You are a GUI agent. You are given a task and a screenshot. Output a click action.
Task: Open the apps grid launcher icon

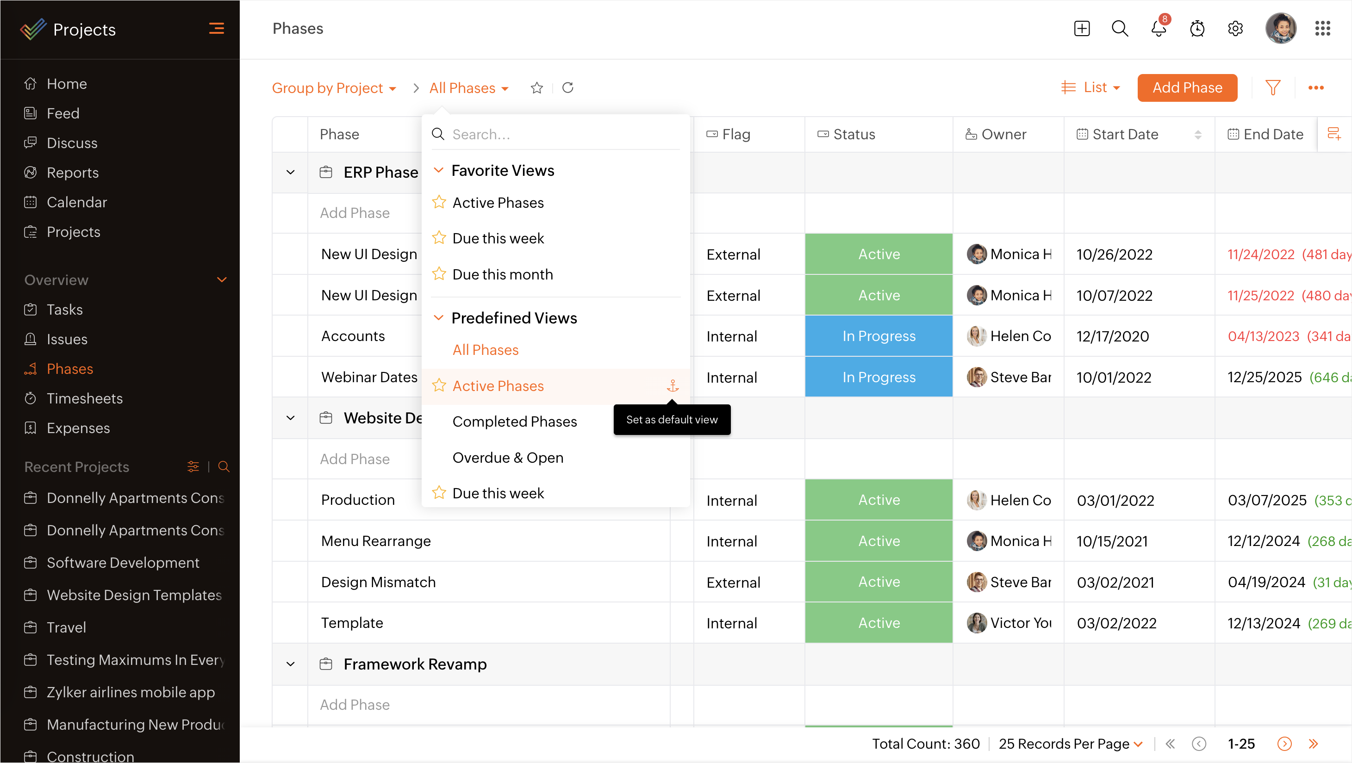point(1322,28)
